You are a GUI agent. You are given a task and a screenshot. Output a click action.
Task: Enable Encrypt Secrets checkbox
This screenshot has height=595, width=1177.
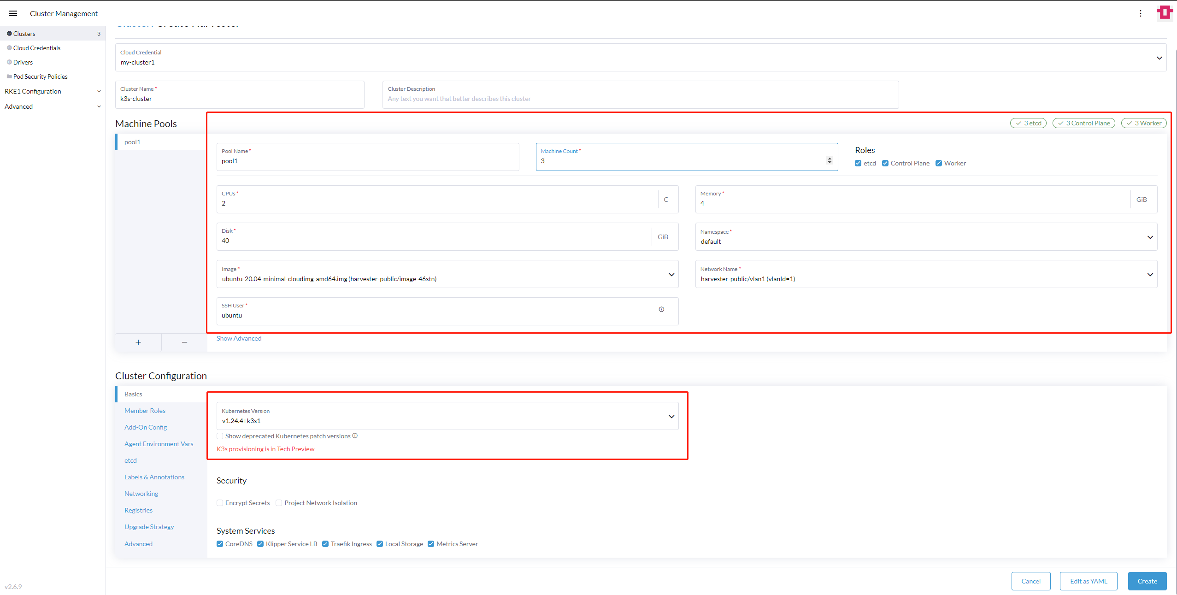point(220,503)
